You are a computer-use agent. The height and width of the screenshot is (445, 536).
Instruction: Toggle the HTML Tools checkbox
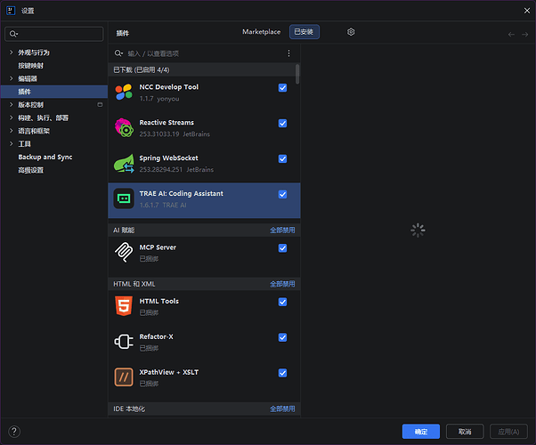click(282, 302)
